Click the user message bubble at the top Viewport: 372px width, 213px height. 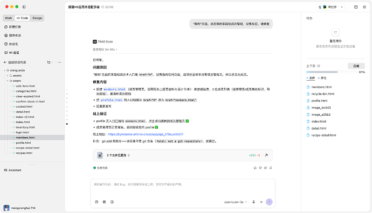pyautogui.click(x=231, y=24)
